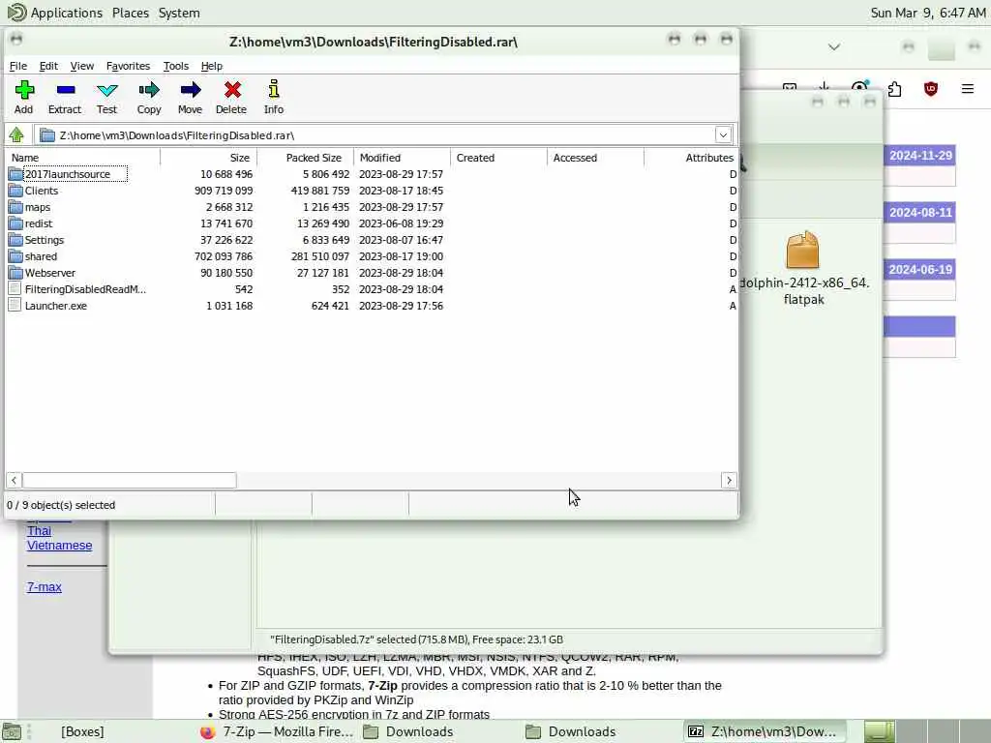Sort by the Accessed column header
This screenshot has height=743, width=991.
point(595,158)
